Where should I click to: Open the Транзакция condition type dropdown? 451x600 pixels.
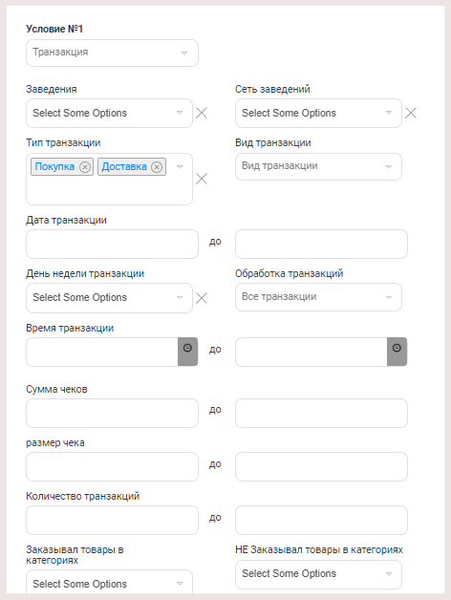(112, 53)
